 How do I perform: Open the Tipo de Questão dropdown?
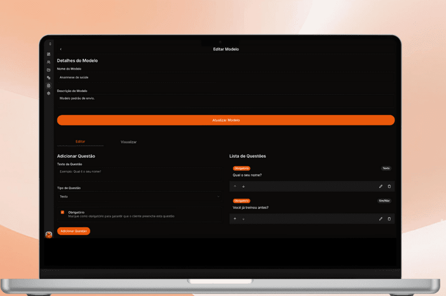139,197
